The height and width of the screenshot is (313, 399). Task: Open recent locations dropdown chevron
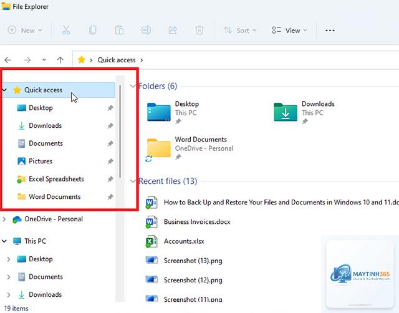[44, 60]
